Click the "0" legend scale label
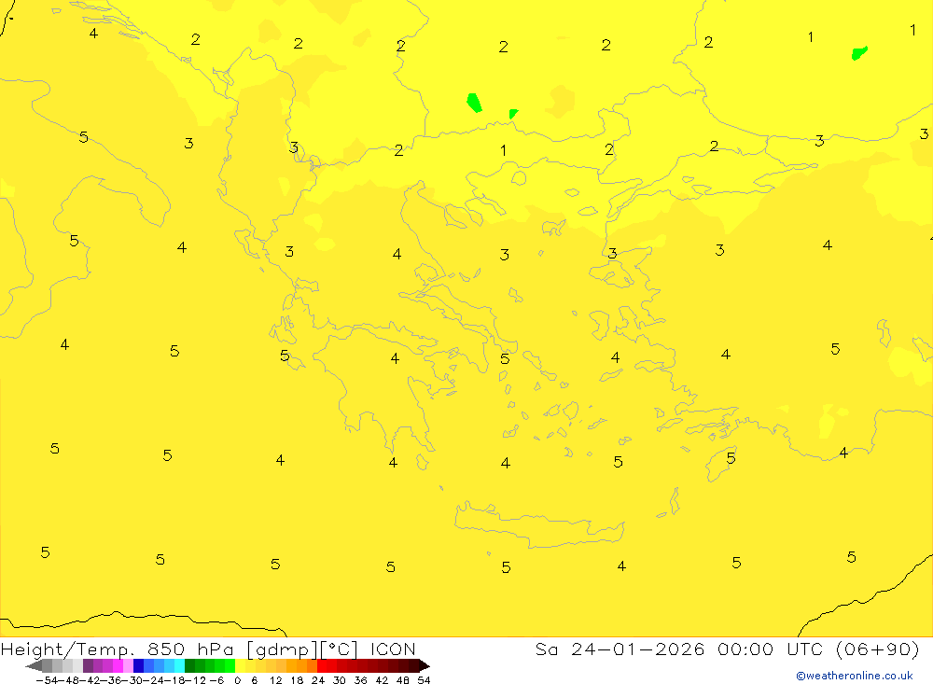 (x=237, y=680)
